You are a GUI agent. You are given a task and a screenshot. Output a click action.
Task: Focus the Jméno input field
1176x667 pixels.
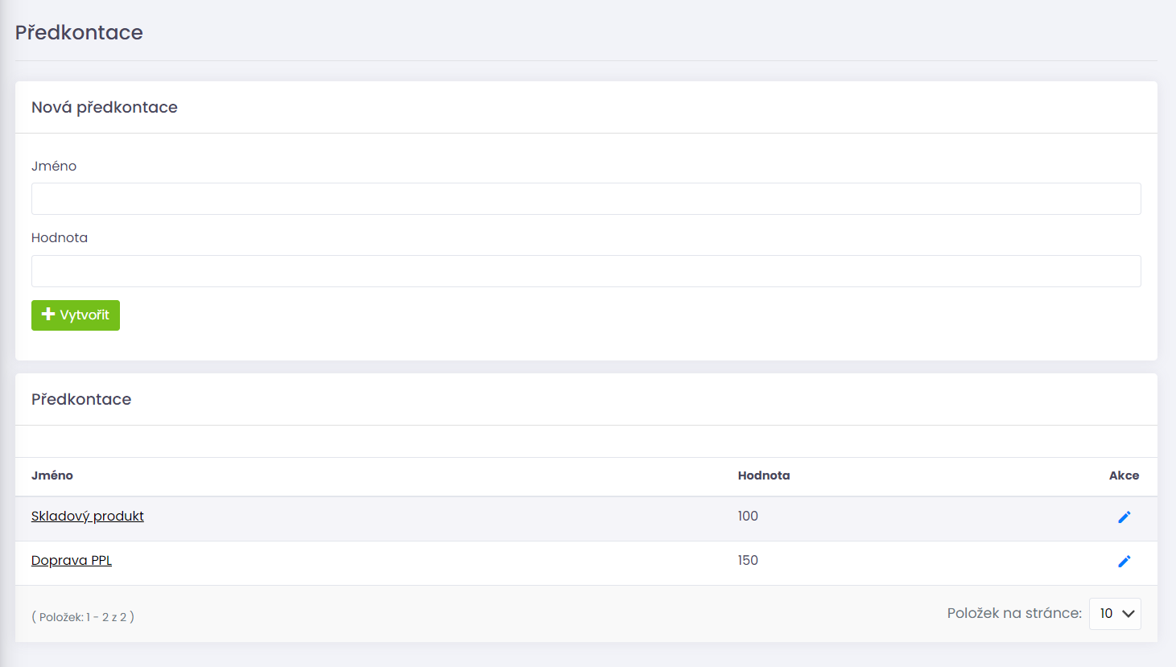point(586,199)
